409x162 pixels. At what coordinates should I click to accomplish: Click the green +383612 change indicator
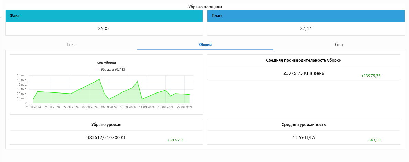175,140
